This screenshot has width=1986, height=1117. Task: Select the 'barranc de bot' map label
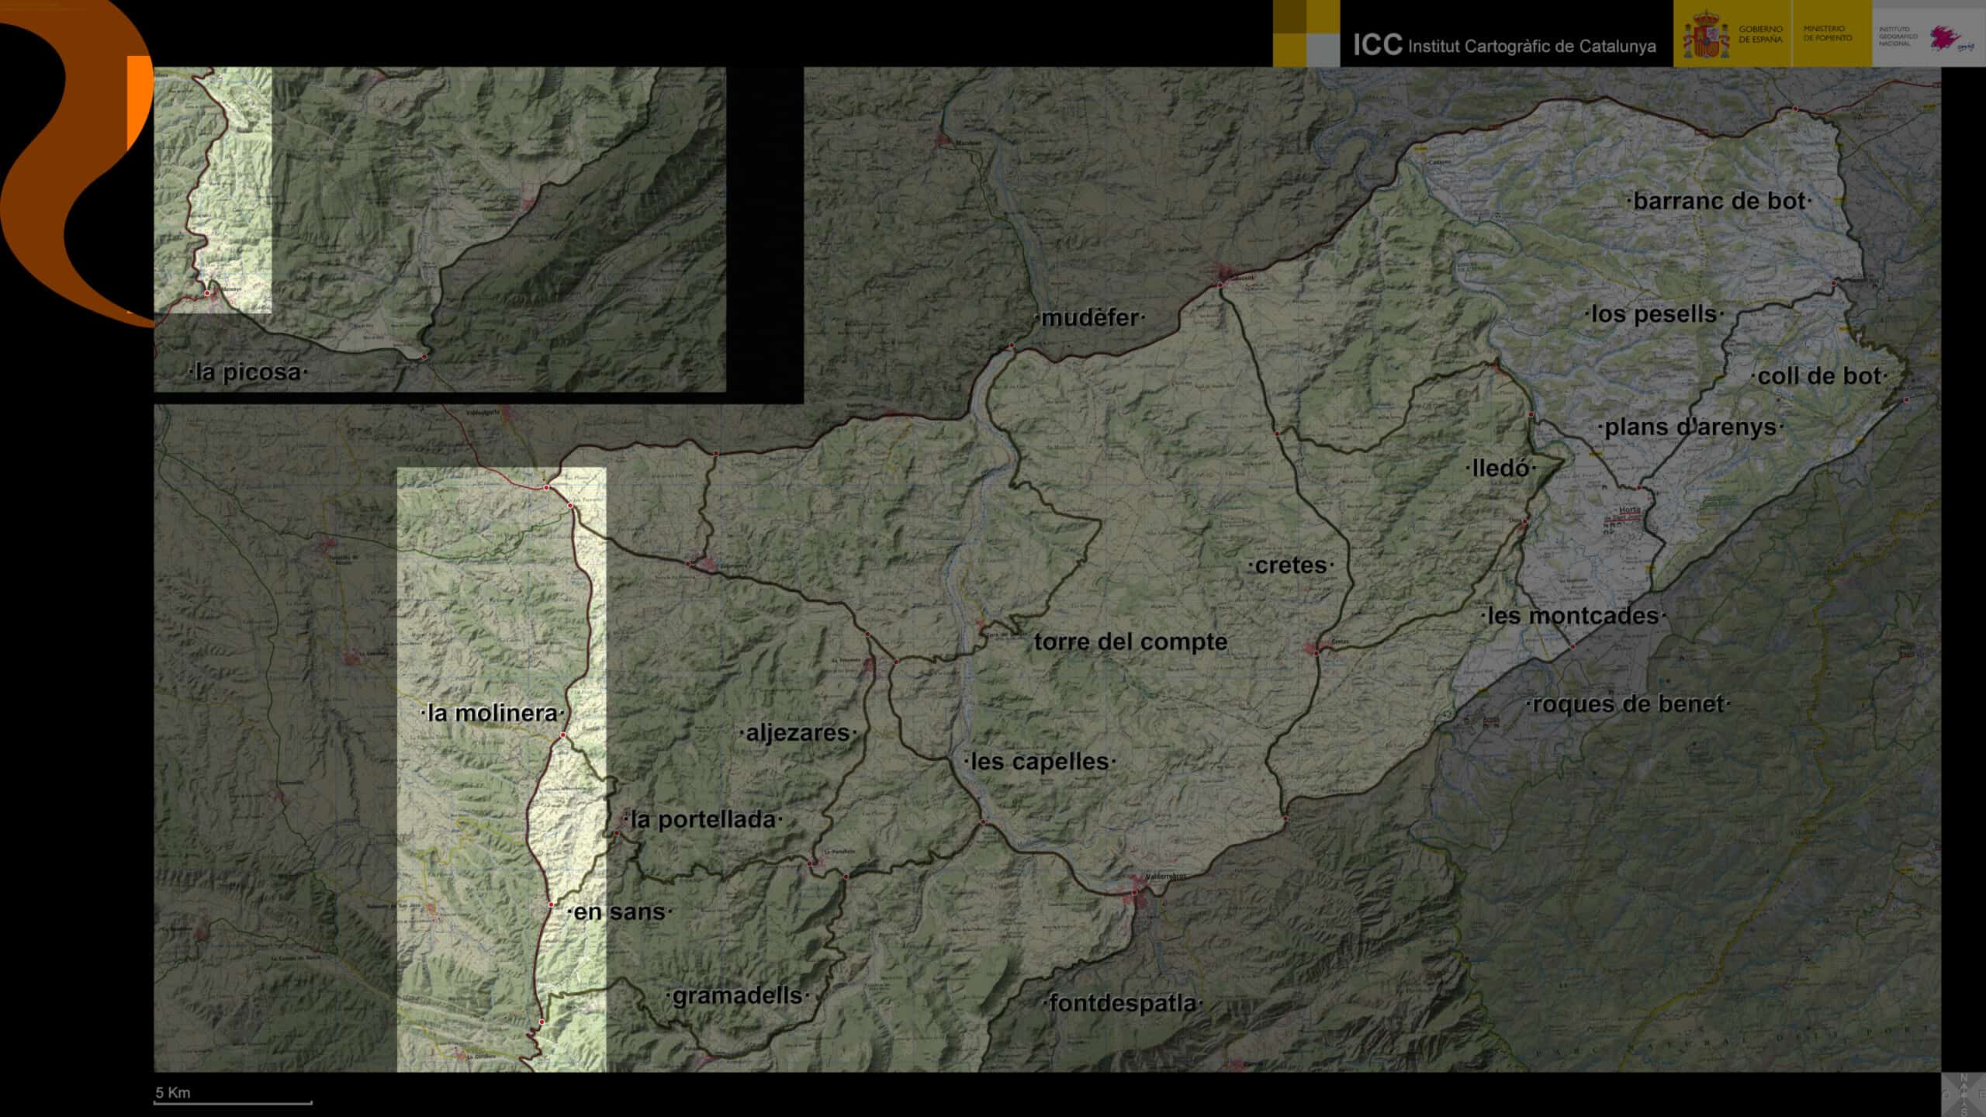coord(1719,202)
